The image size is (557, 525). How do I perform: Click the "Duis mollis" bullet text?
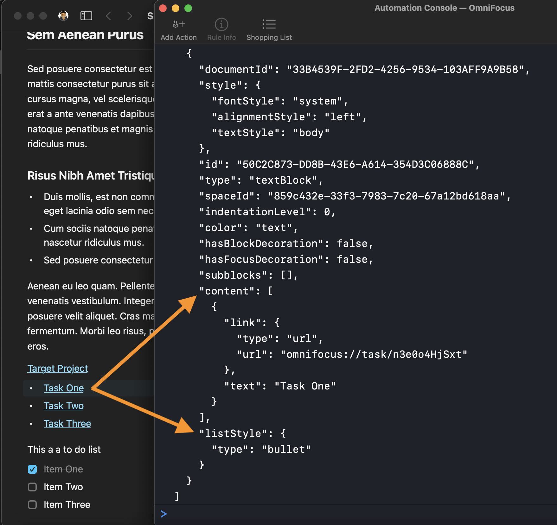pos(99,204)
